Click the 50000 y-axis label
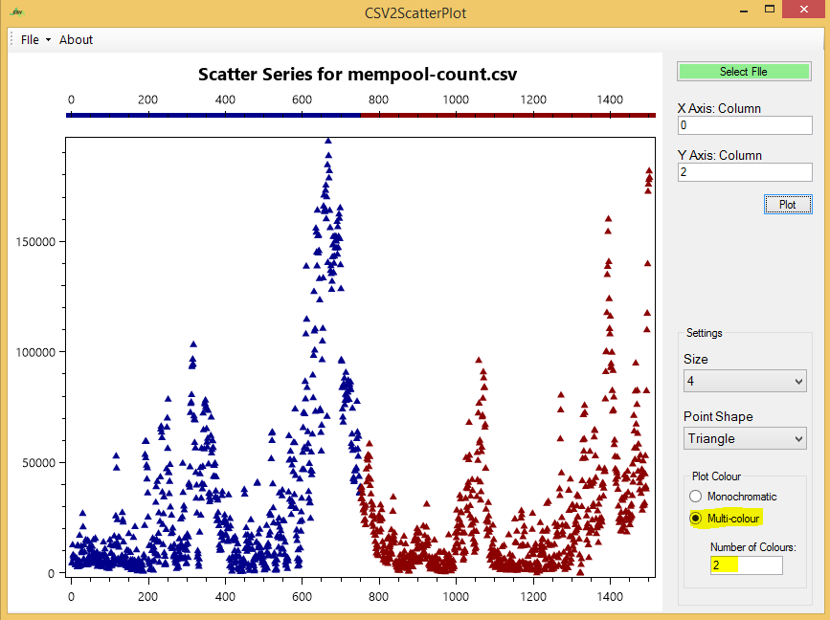This screenshot has width=830, height=620. coord(38,463)
